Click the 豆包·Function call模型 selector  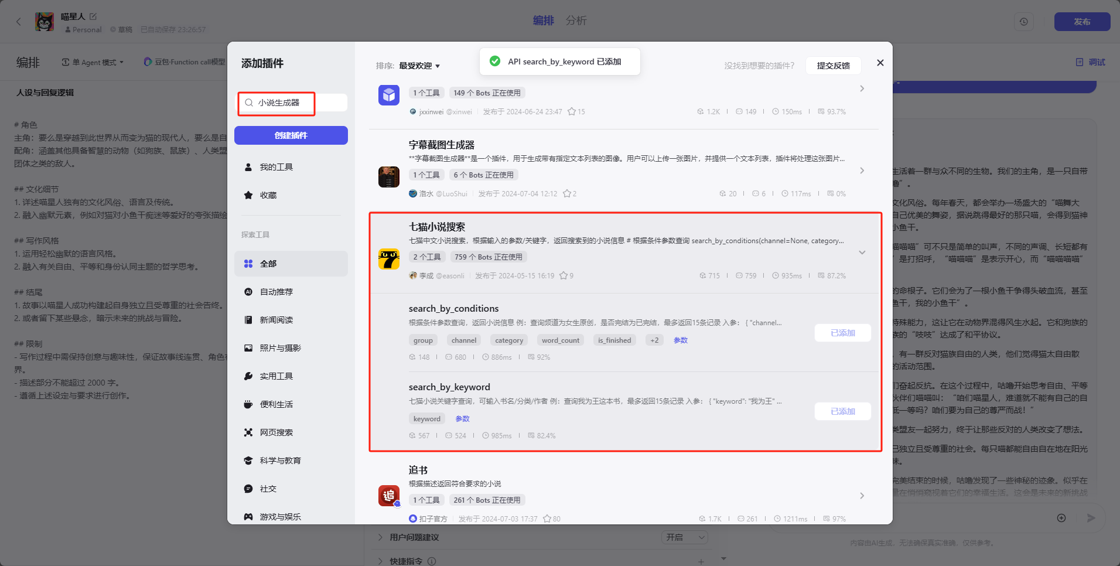coord(185,62)
